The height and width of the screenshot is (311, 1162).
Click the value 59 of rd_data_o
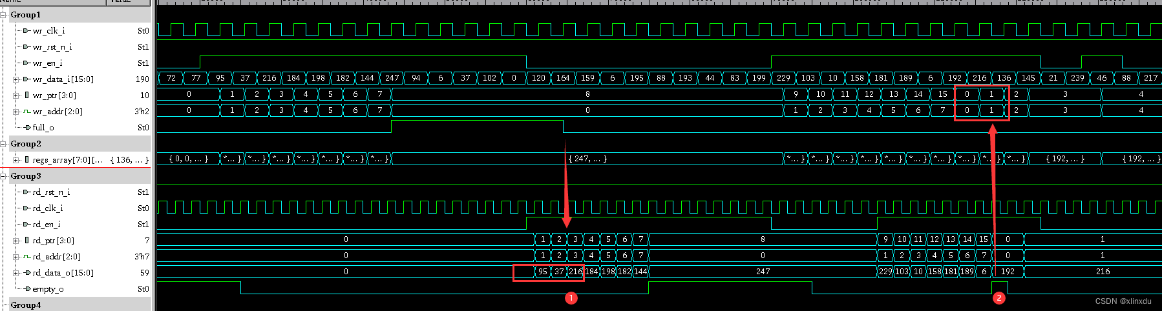coord(145,272)
